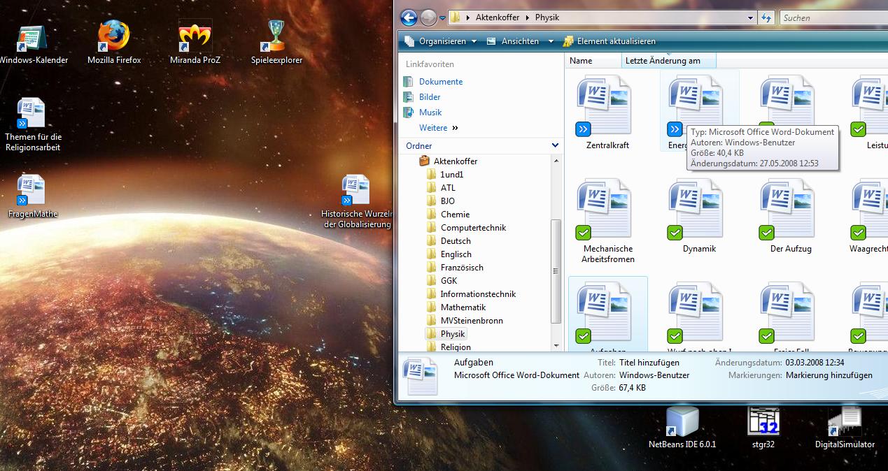The height and width of the screenshot is (471, 888).
Task: Open the recent pages dropdown beside forward arrow
Action: (x=443, y=19)
